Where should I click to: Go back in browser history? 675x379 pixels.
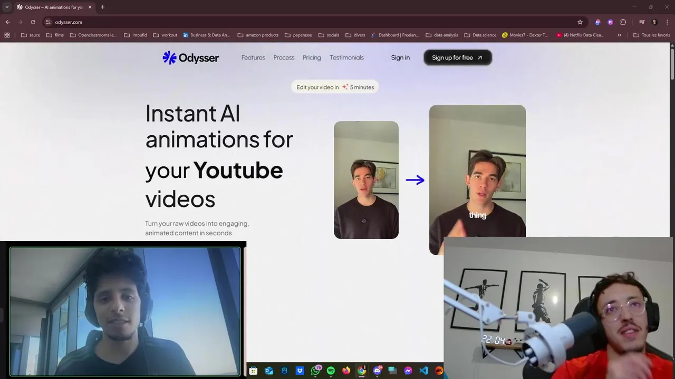coord(7,22)
